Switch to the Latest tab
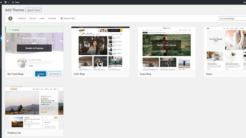This screenshot has height=138, width=246. click(x=42, y=18)
